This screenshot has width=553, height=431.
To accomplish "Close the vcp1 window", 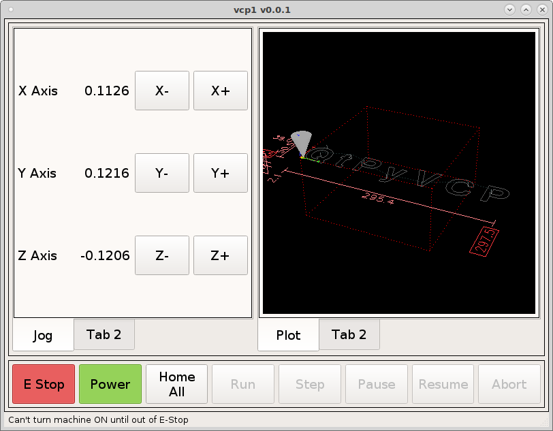I will coord(542,10).
